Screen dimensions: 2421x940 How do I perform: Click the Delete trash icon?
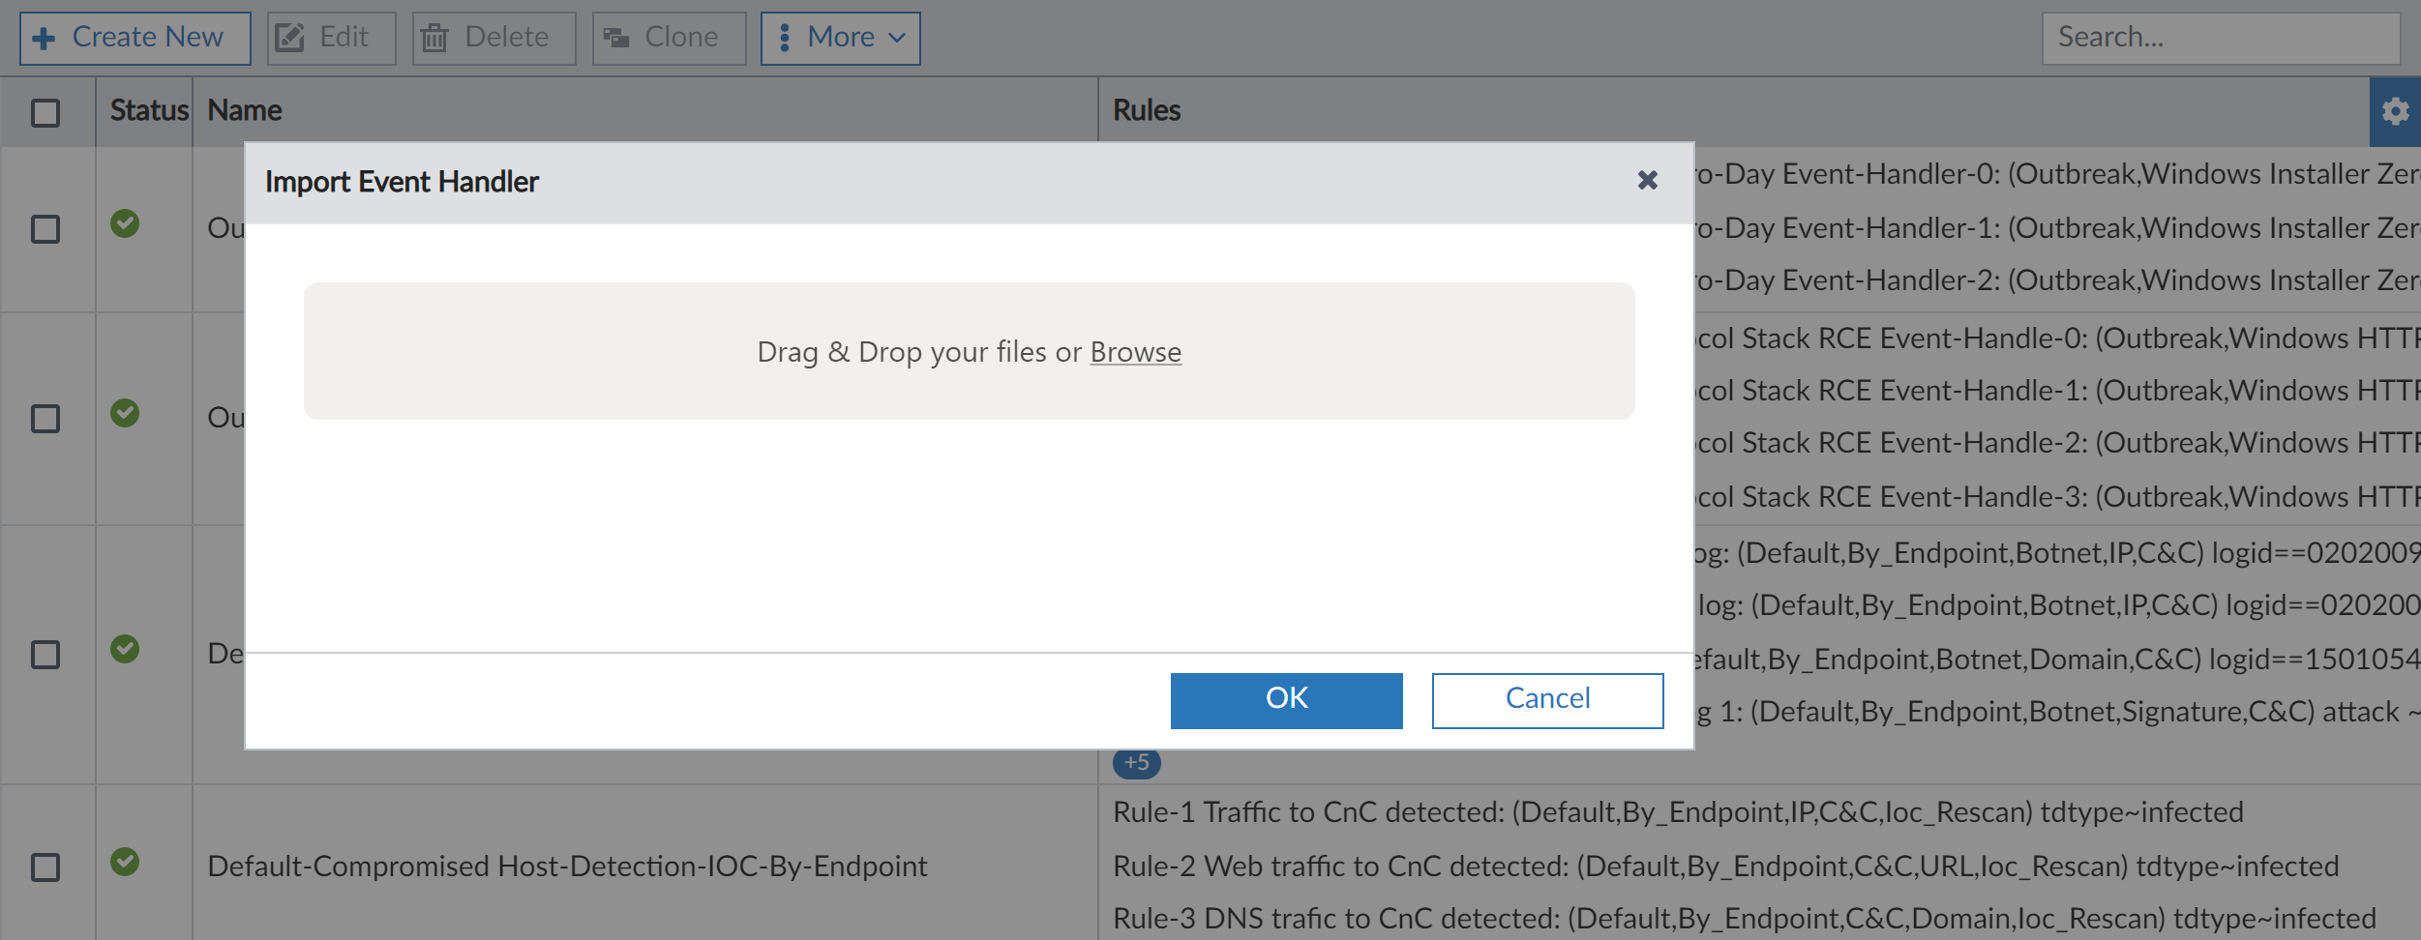[x=435, y=39]
